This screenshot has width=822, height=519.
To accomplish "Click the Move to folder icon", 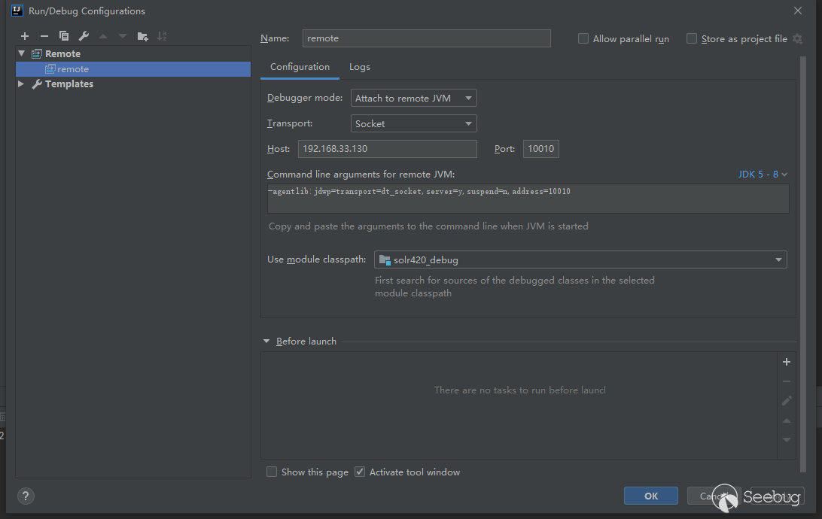I will (x=143, y=36).
